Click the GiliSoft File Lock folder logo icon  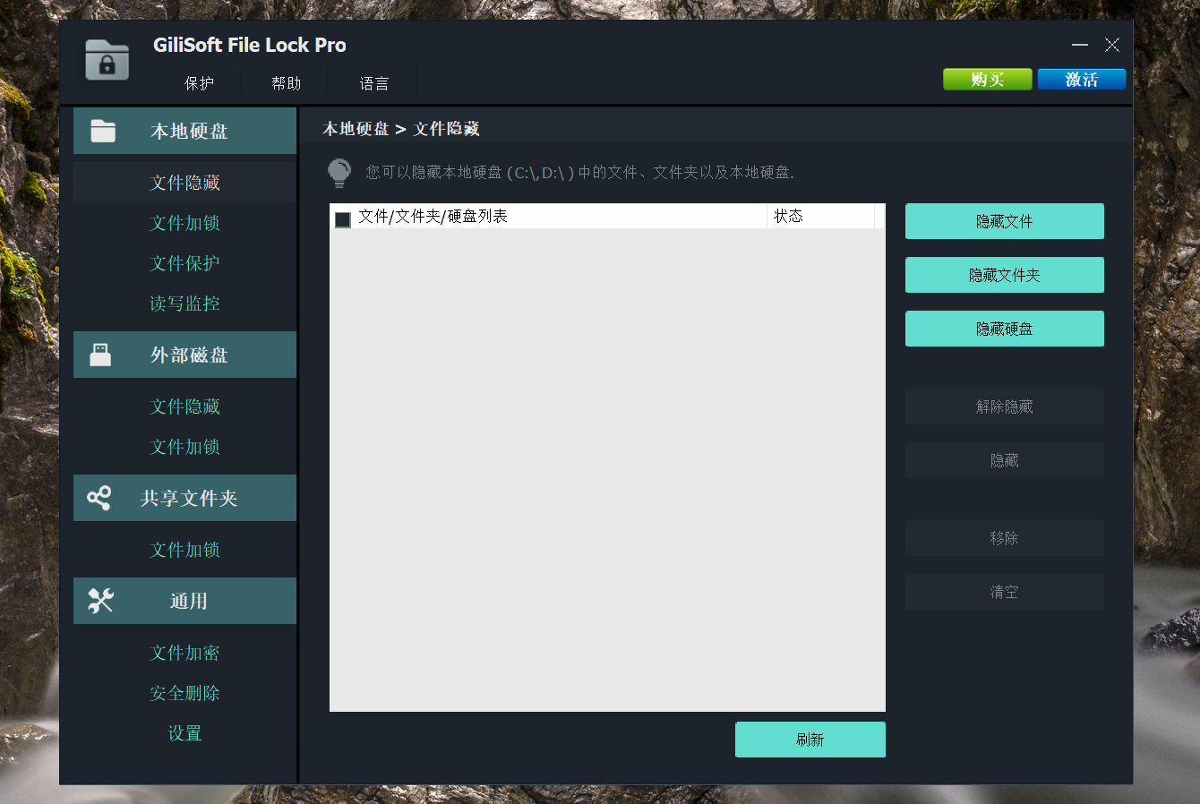107,60
